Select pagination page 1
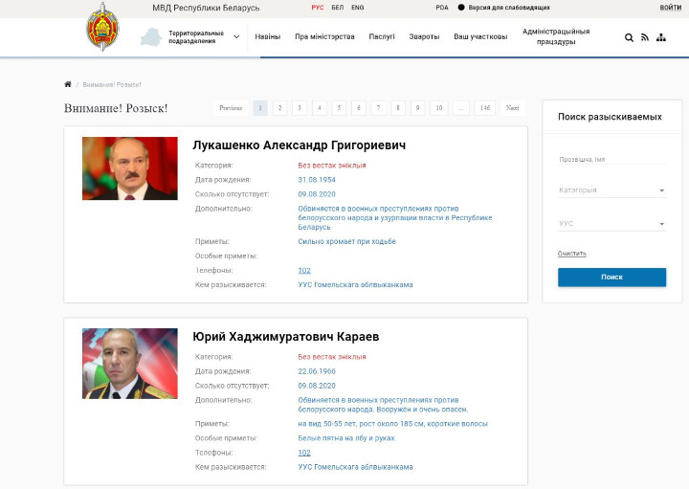This screenshot has height=489, width=689. [260, 108]
